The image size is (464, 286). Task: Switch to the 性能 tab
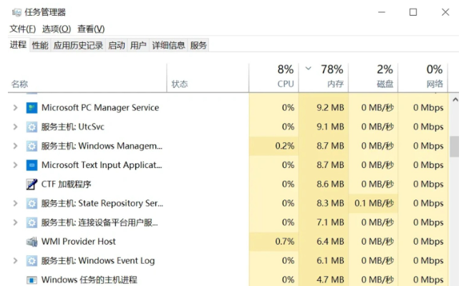point(40,45)
